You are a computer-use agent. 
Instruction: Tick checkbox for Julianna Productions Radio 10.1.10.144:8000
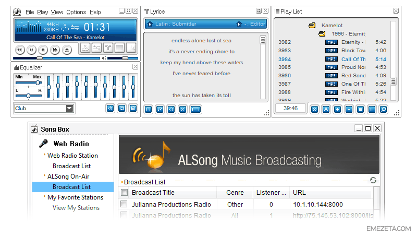(x=124, y=204)
